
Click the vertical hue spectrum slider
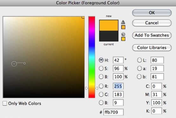pos(92,57)
